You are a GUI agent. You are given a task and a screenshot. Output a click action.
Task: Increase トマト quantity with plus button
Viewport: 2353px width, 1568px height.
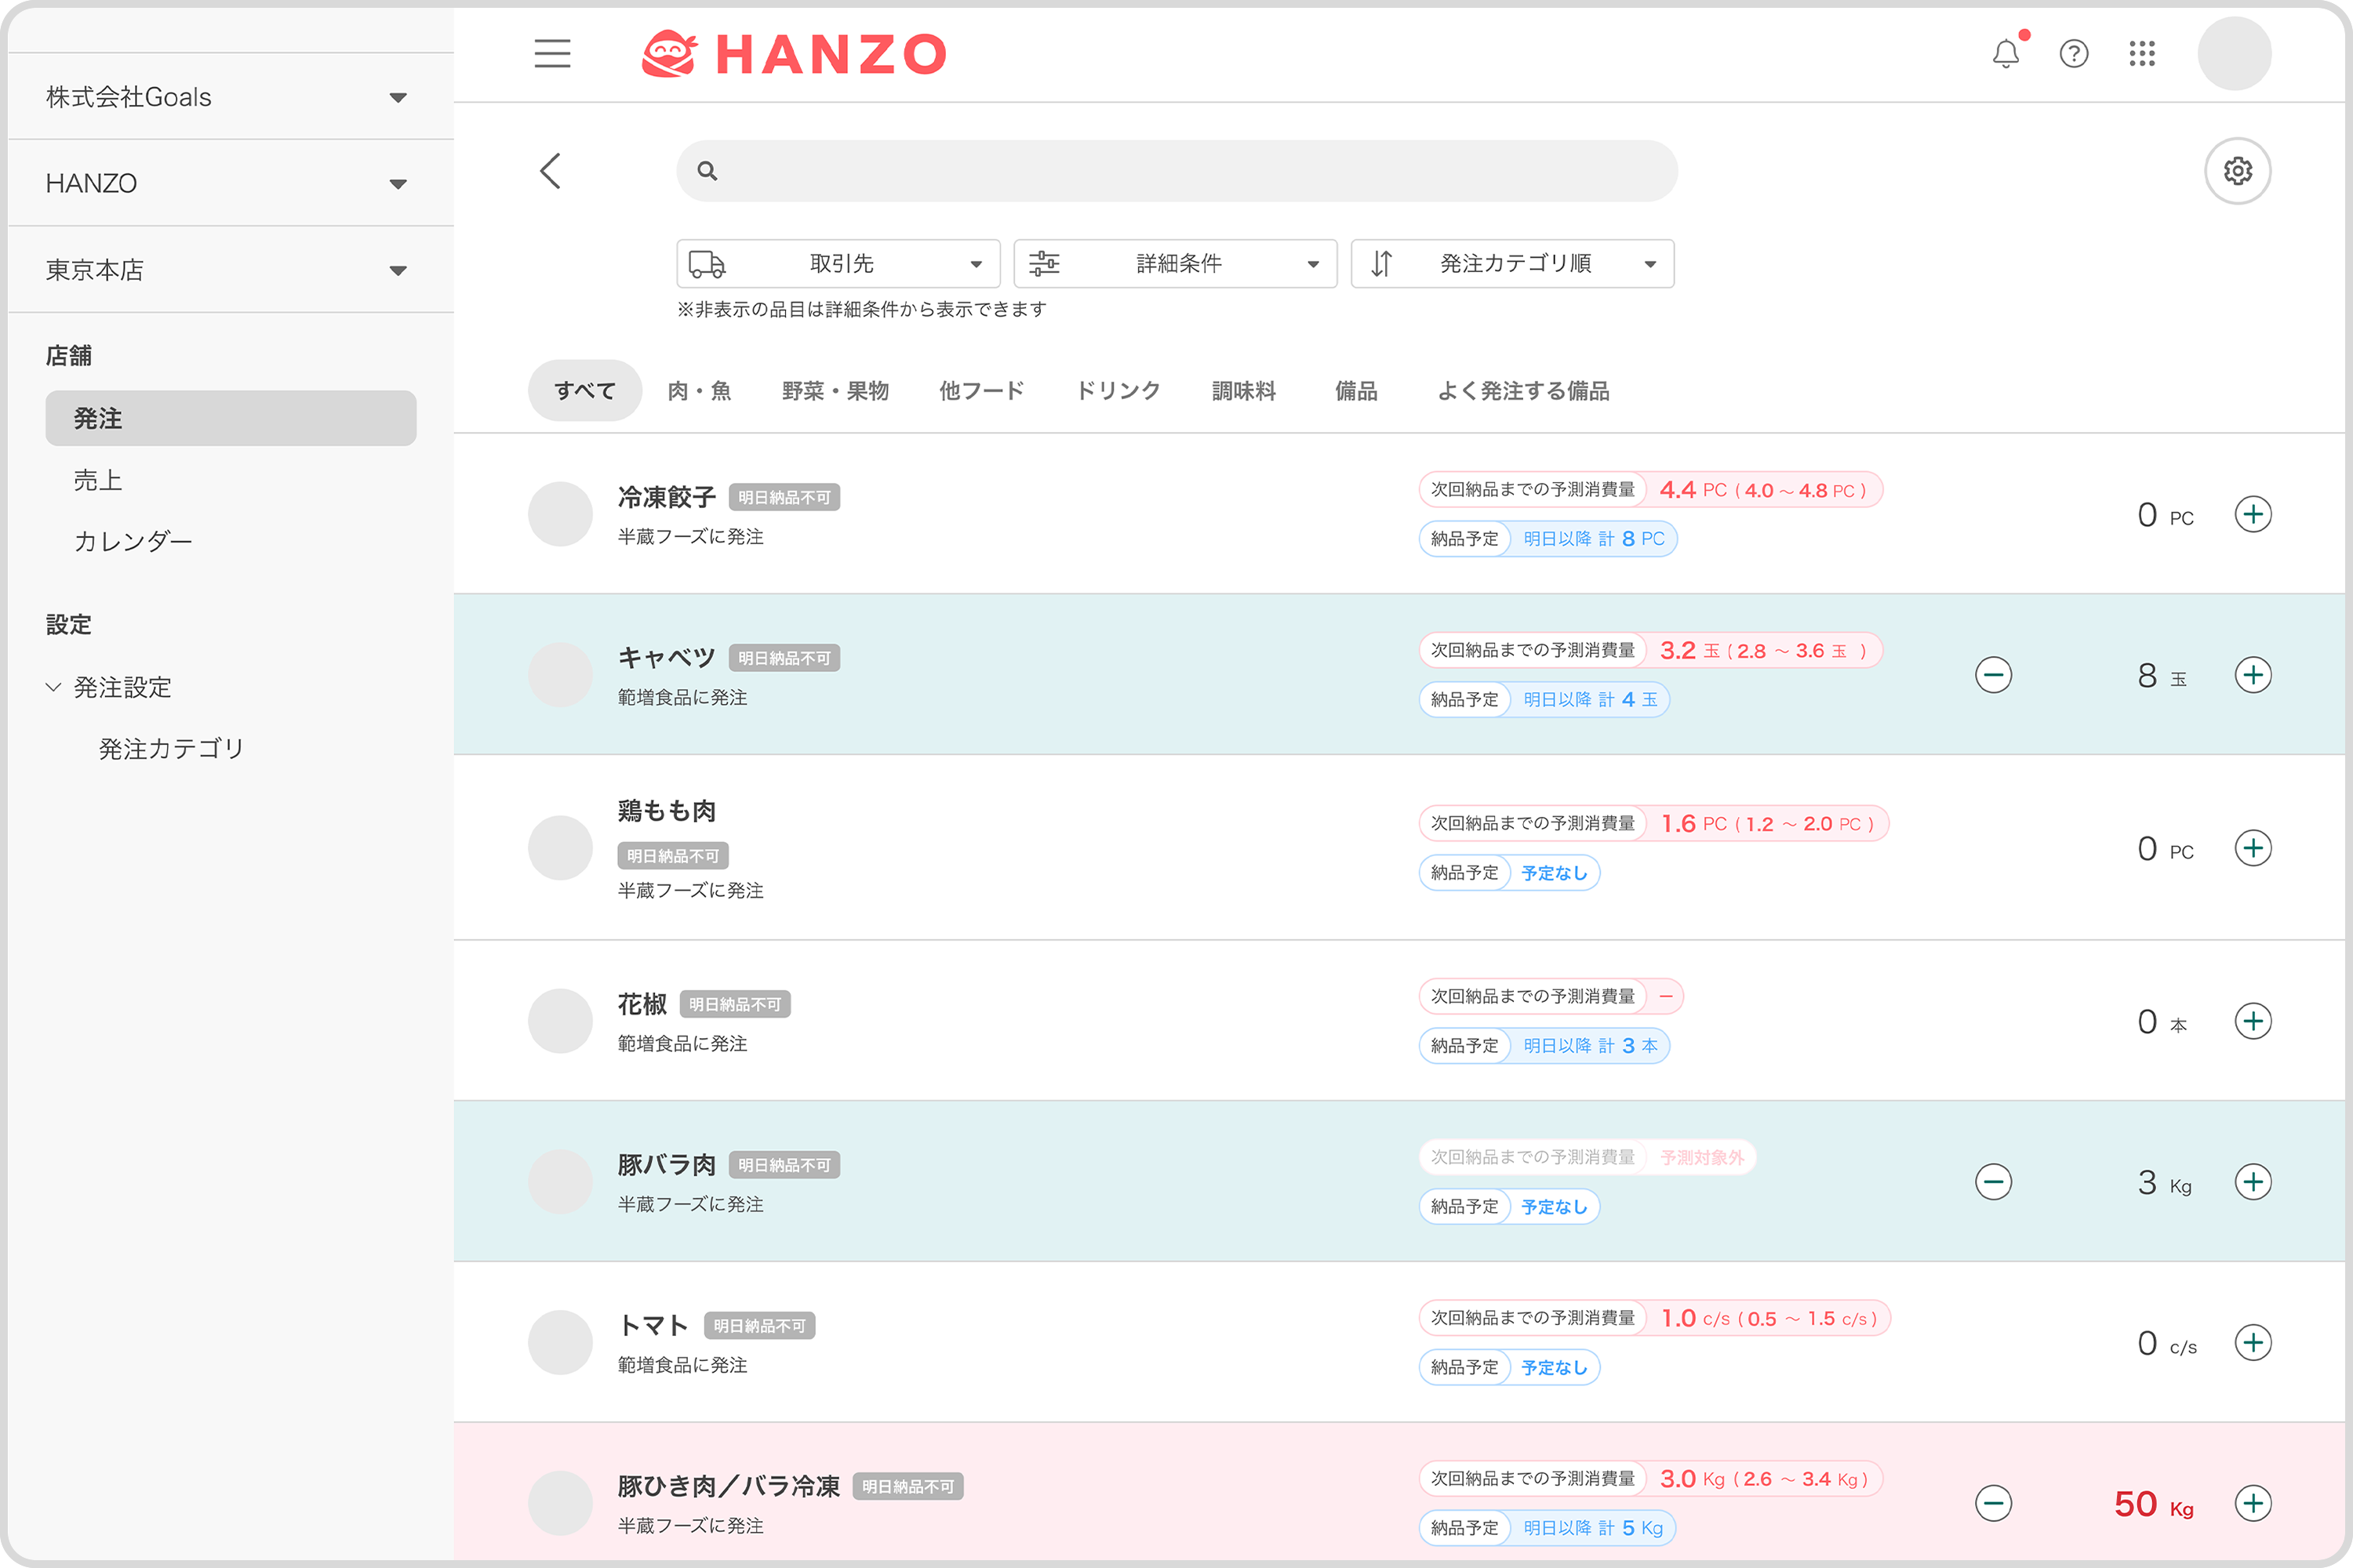tap(2252, 1342)
